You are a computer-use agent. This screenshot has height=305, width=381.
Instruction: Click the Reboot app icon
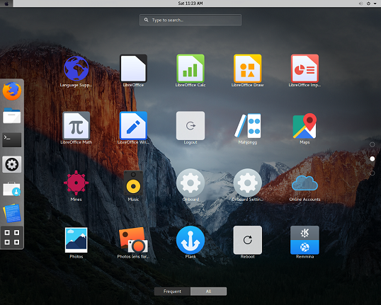click(248, 240)
